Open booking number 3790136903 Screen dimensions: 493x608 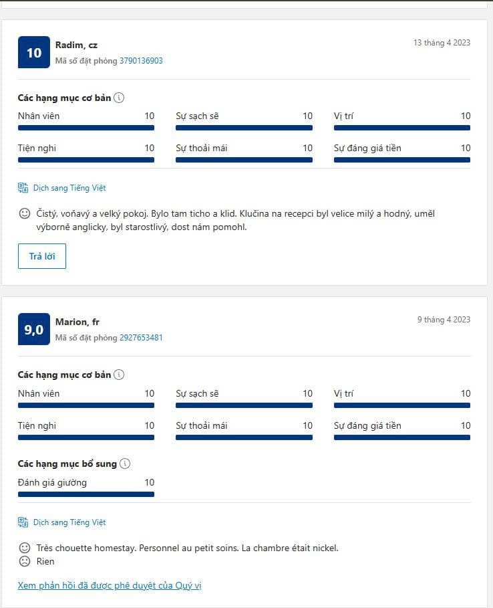(x=141, y=61)
